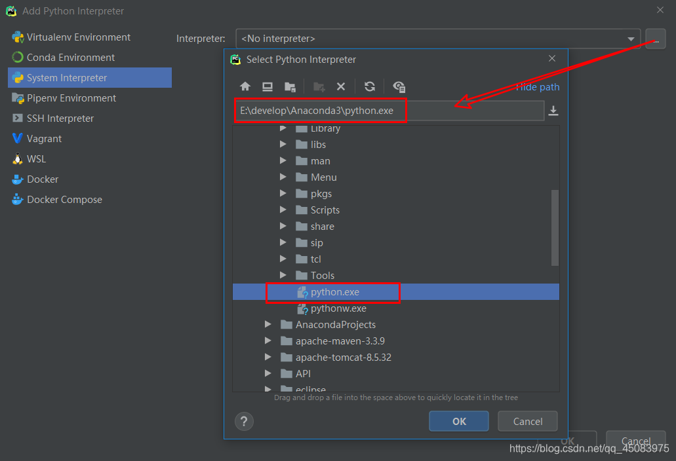This screenshot has width=676, height=461.
Task: Select apache-tomcat-8.5.32 folder row
Action: coord(396,358)
